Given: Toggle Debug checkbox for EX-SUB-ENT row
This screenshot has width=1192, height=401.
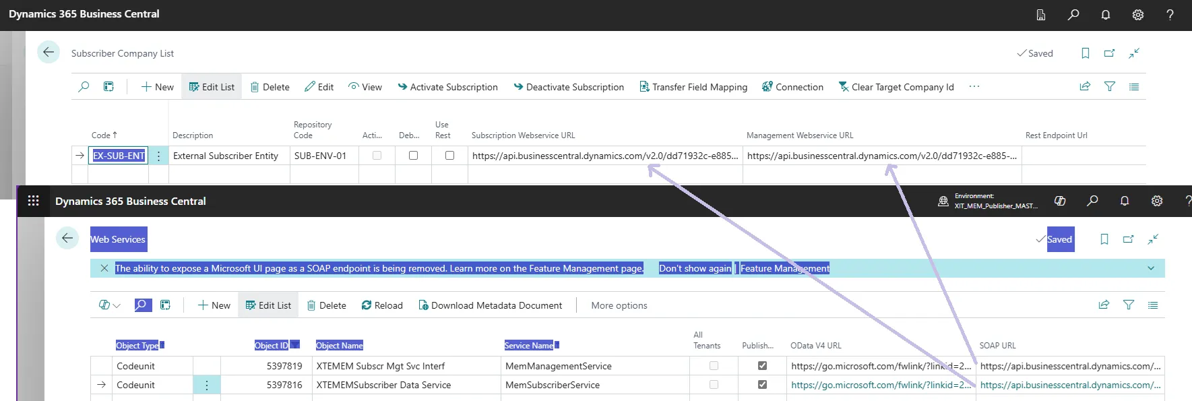Looking at the screenshot, I should (413, 156).
